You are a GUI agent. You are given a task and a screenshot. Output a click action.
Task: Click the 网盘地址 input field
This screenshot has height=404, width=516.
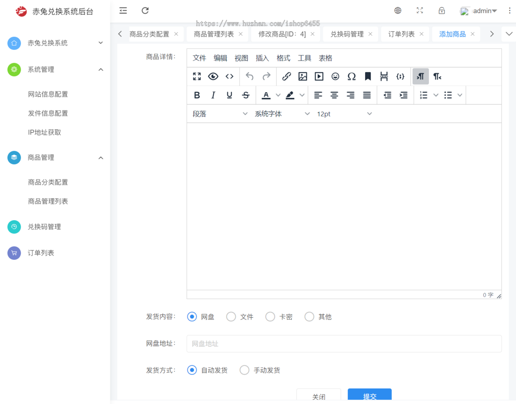[x=344, y=344]
